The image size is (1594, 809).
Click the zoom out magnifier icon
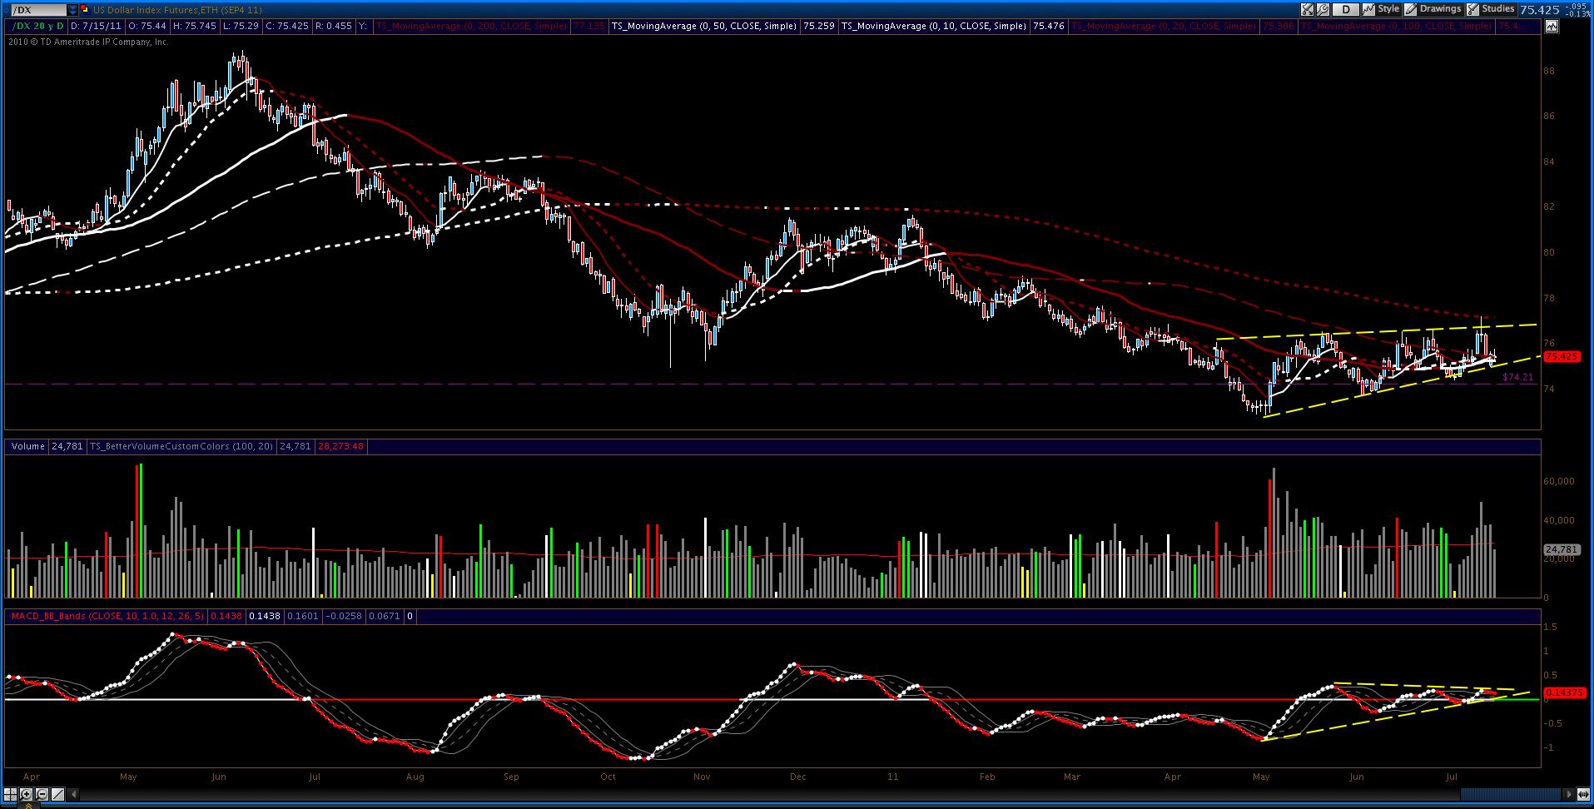[x=42, y=794]
